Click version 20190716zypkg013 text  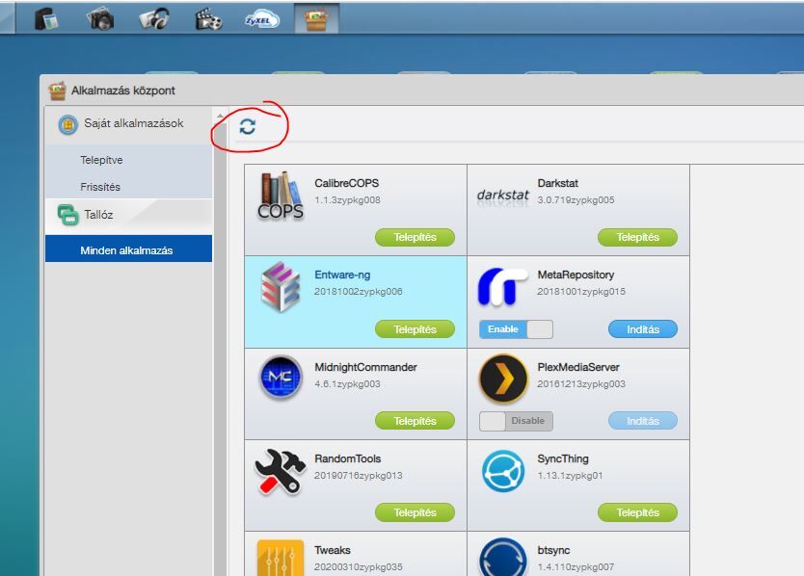[359, 476]
